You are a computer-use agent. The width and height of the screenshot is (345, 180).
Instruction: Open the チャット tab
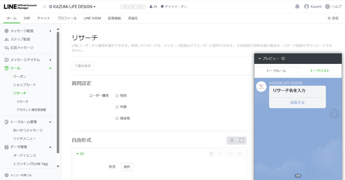pyautogui.click(x=44, y=18)
